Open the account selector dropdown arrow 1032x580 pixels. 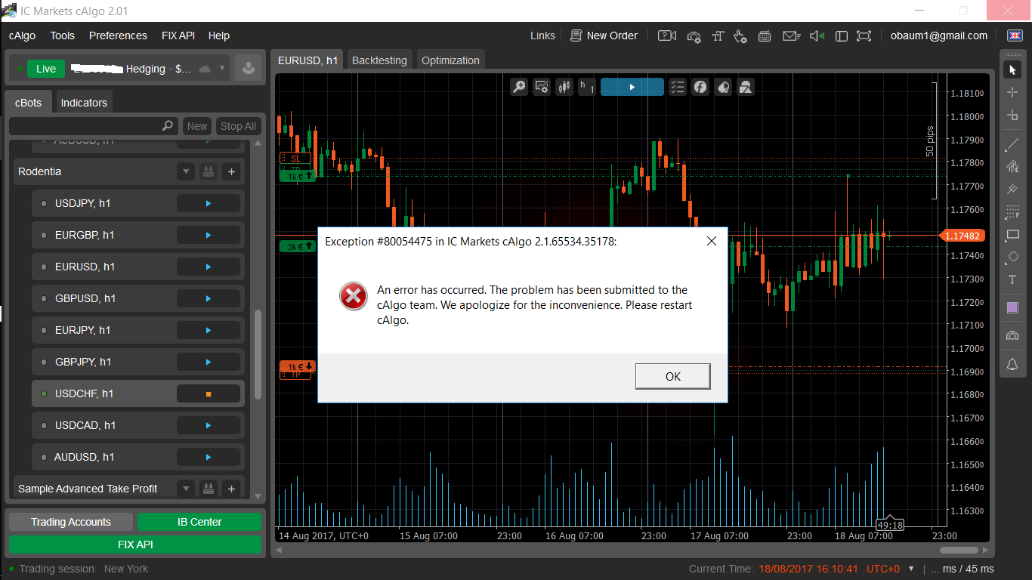(222, 69)
